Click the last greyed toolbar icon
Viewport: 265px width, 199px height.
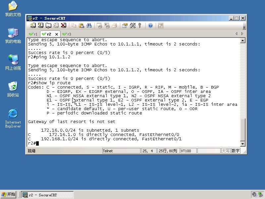click(x=161, y=26)
